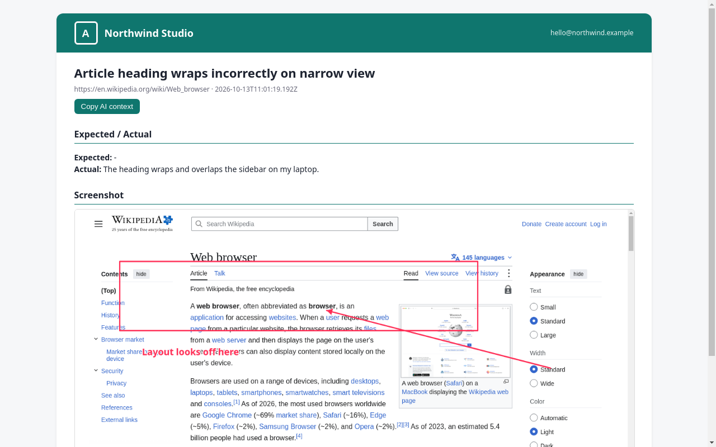Click the Northwind Studio logo box

(x=86, y=33)
